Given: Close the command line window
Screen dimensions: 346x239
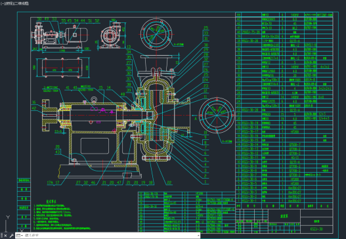Looking at the screenshot, I should click(x=5, y=236).
